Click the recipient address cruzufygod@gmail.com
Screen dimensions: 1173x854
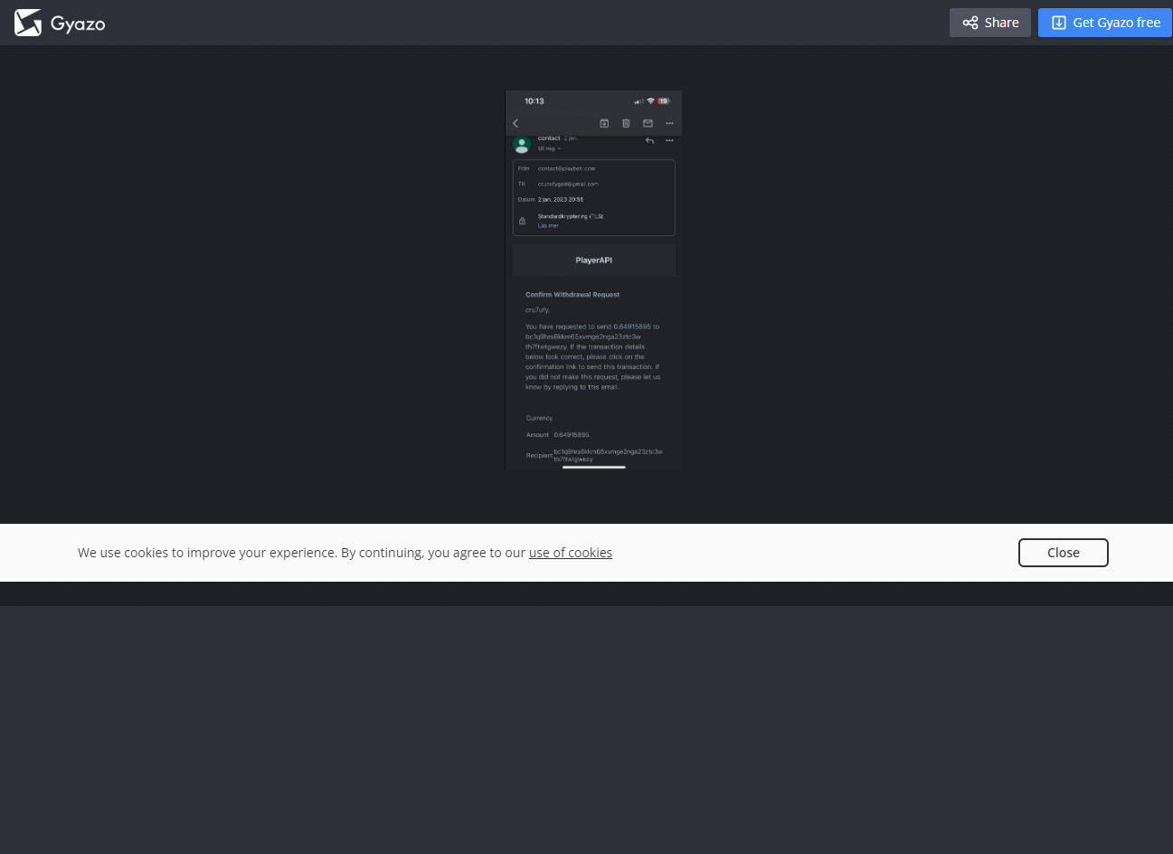(568, 184)
